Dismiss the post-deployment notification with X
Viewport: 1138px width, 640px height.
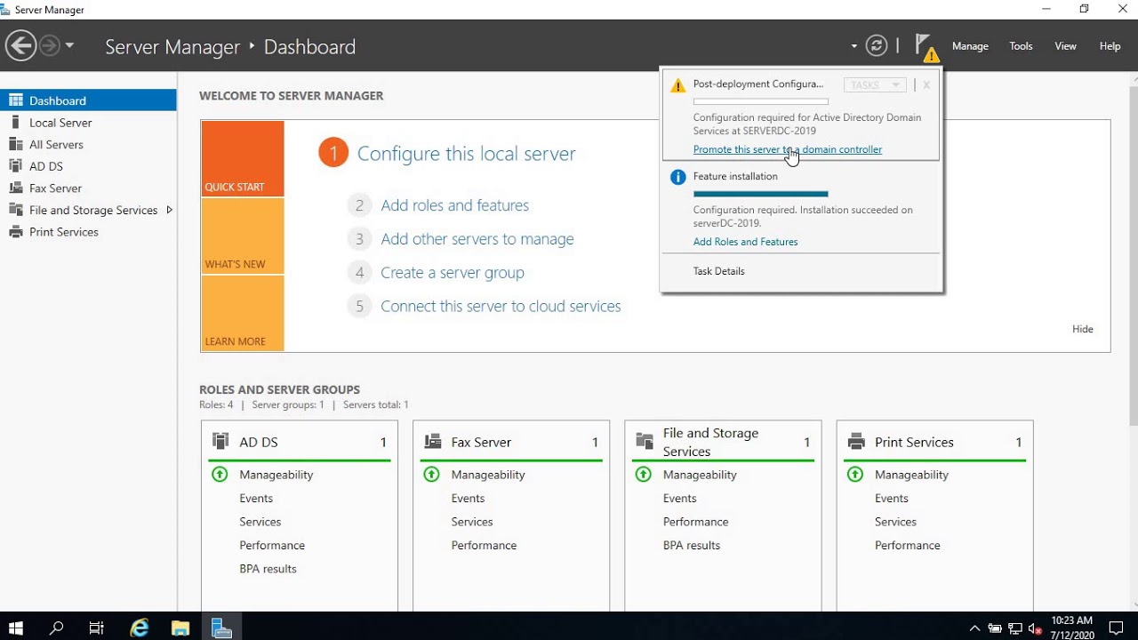pos(926,85)
